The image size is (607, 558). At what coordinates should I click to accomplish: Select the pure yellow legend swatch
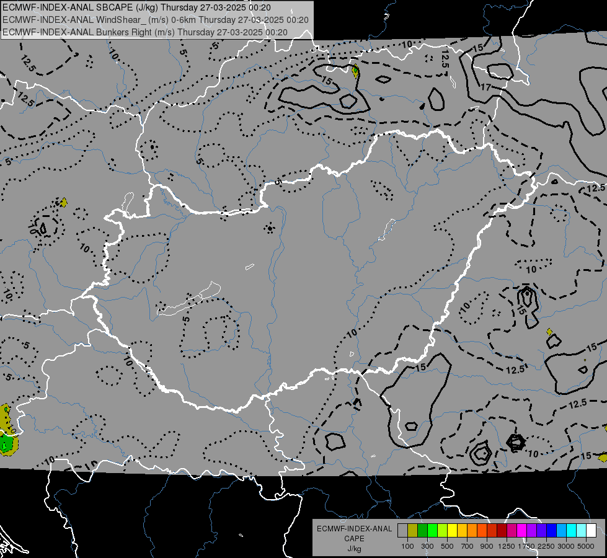[452, 531]
